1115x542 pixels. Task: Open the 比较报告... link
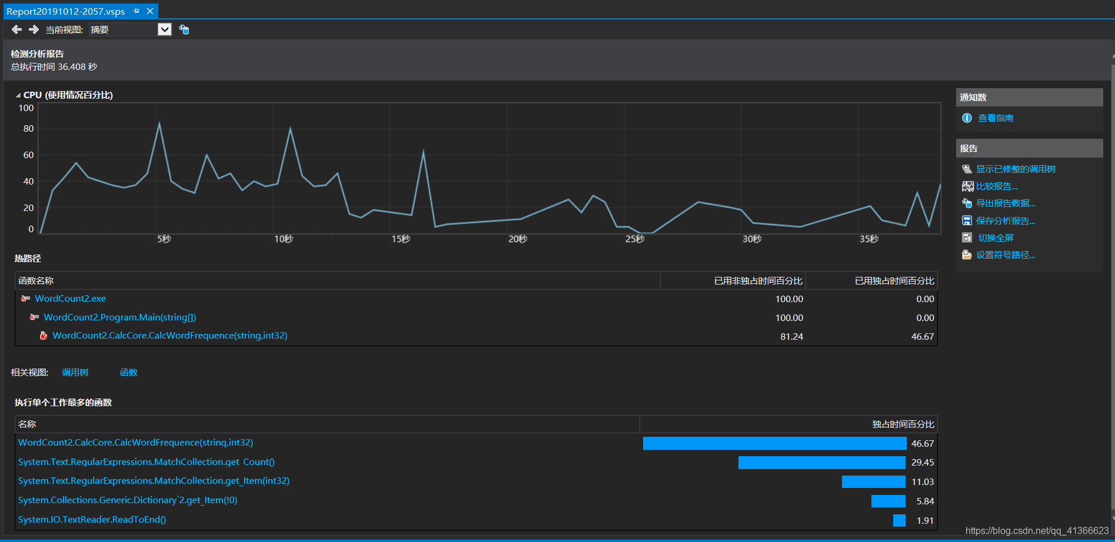point(997,186)
